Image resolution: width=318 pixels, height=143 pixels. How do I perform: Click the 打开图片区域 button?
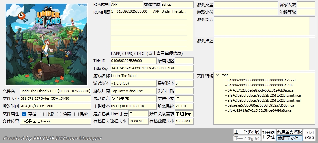[x=268, y=135]
